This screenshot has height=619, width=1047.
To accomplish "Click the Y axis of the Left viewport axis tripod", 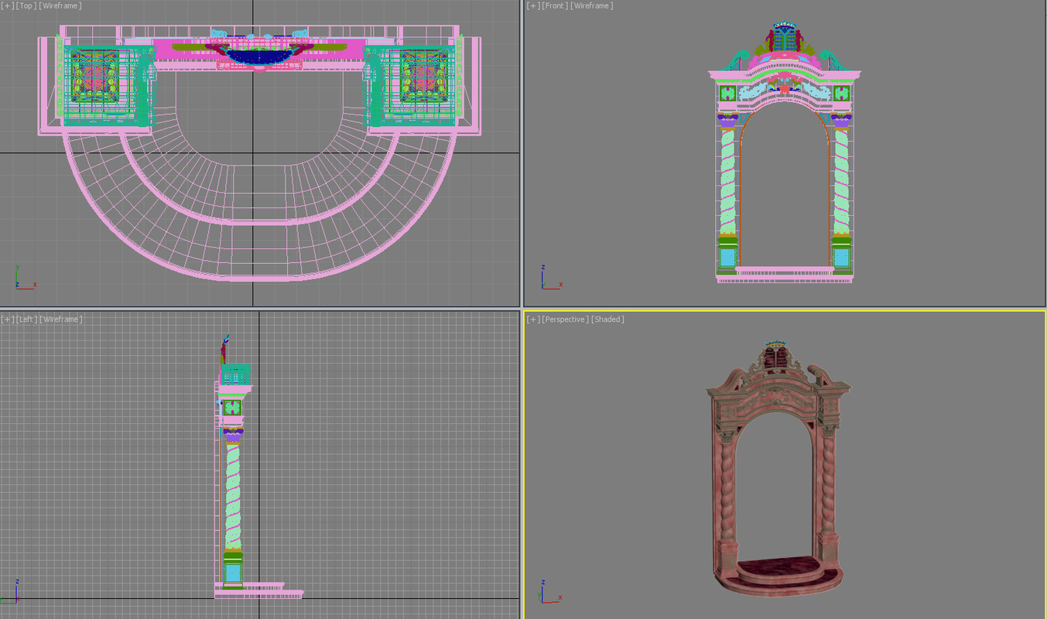I will tap(3, 599).
